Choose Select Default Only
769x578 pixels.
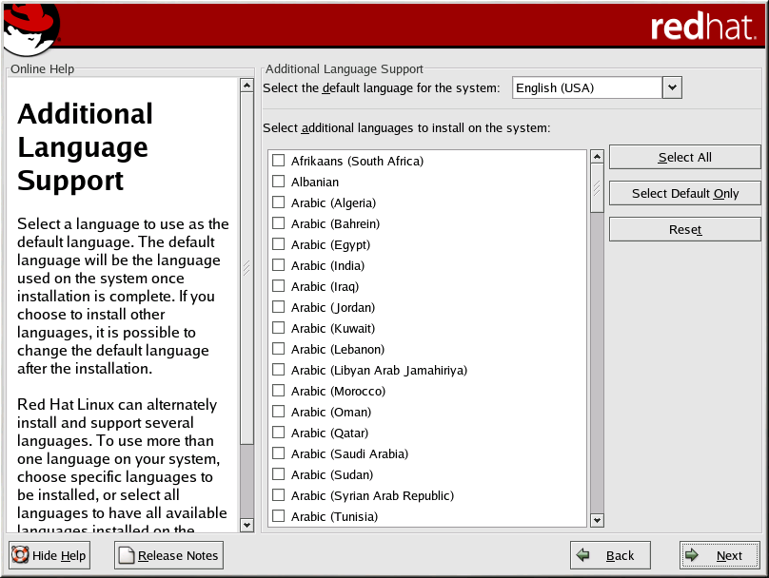(684, 193)
